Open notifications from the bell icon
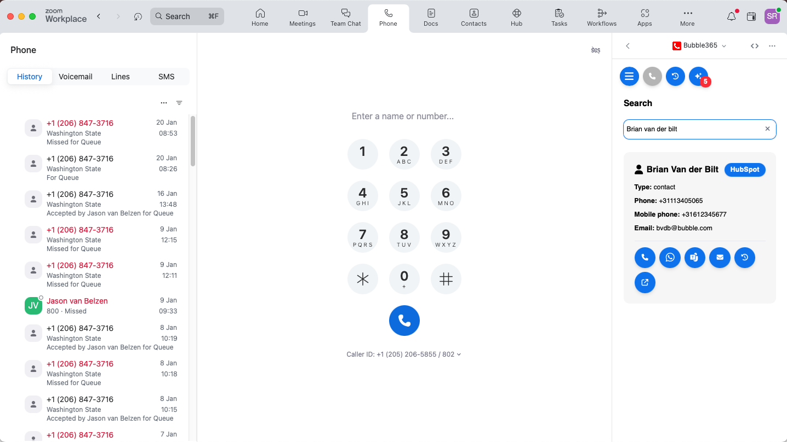The image size is (787, 442). (x=731, y=16)
